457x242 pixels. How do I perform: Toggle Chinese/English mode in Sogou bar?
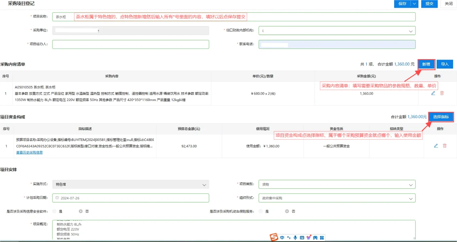282,238
